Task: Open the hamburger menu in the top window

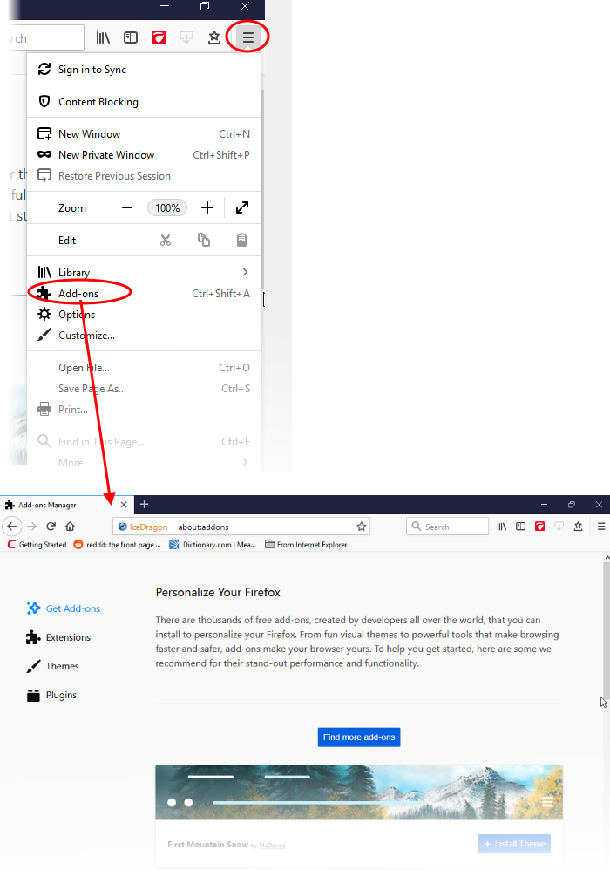Action: click(247, 37)
